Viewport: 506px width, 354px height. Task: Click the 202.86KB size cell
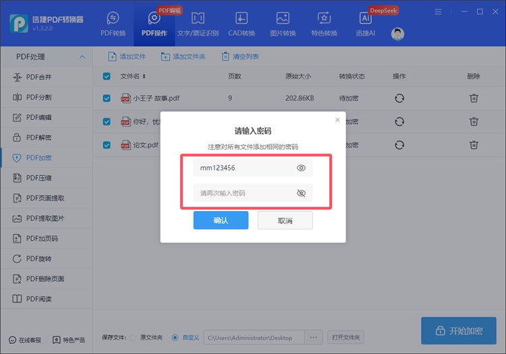pyautogui.click(x=300, y=98)
